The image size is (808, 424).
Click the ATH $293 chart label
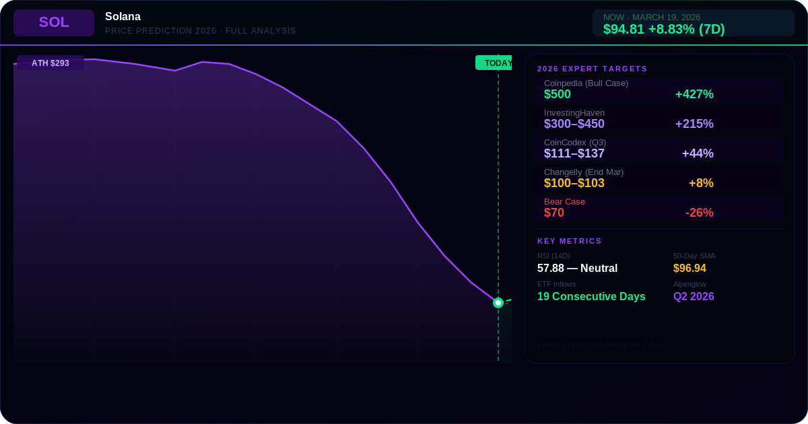click(x=50, y=63)
